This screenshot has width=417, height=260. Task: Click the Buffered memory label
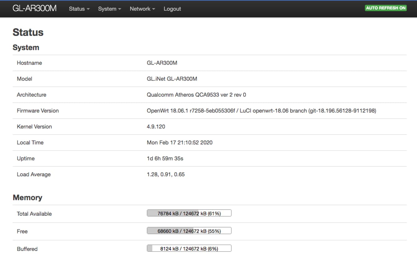[x=27, y=249]
